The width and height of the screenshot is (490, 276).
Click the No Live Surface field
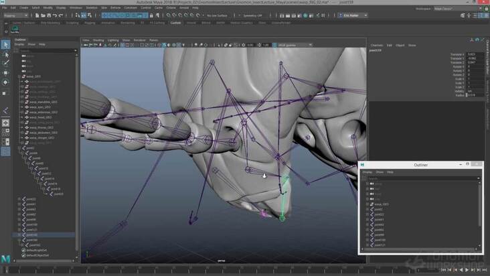coord(217,15)
